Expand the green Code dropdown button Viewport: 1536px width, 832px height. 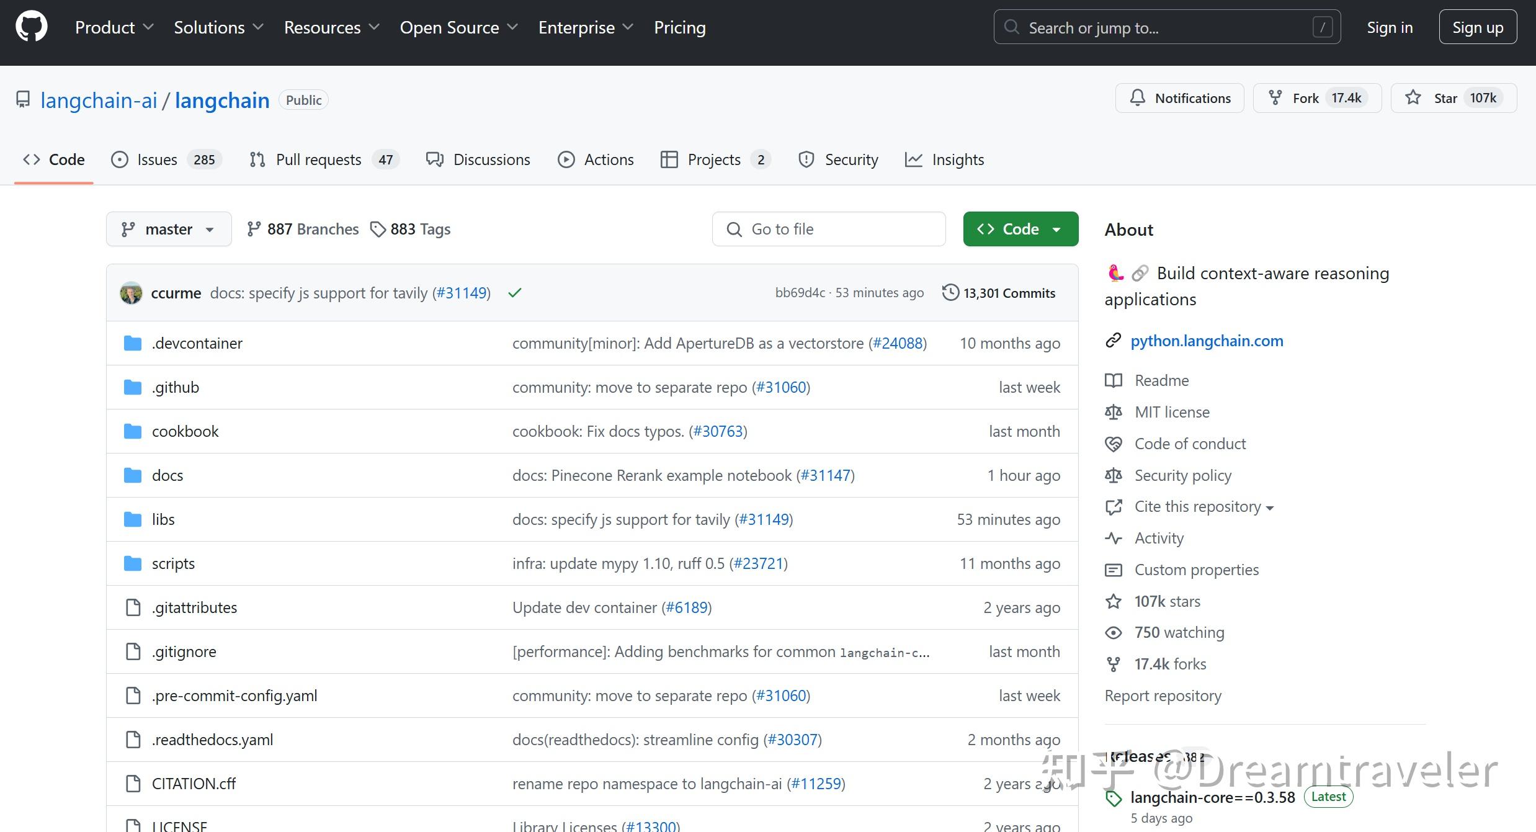click(1020, 229)
